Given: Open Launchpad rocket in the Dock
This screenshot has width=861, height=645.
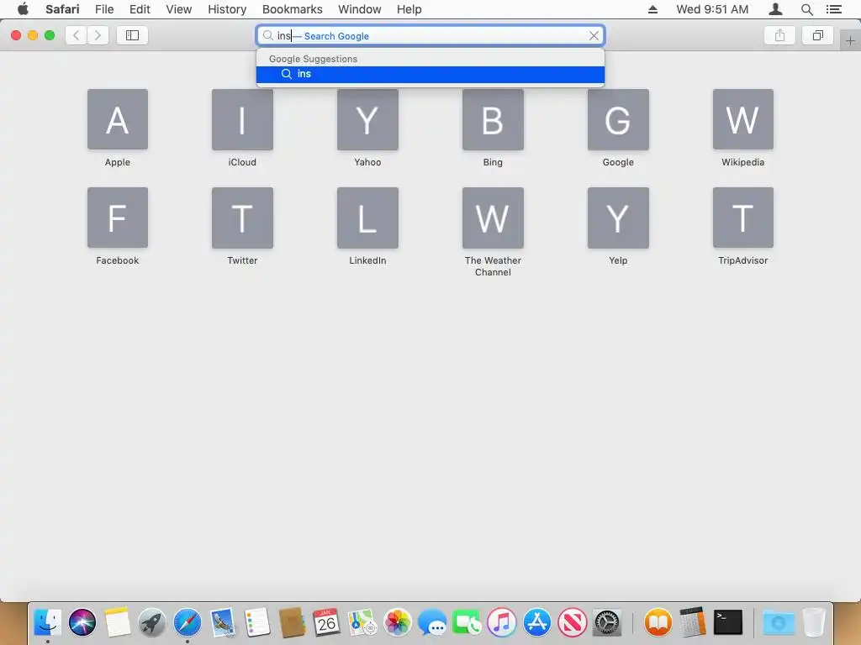Looking at the screenshot, I should coord(152,622).
